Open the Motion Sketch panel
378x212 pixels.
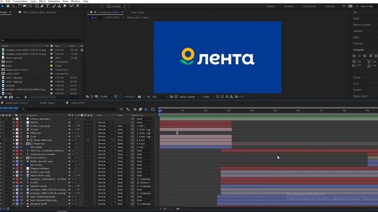coord(361,96)
